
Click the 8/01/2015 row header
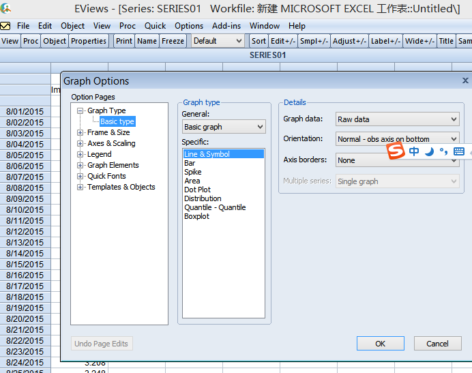tap(25, 112)
